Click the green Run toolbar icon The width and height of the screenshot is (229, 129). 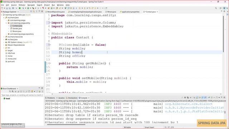click(28, 8)
